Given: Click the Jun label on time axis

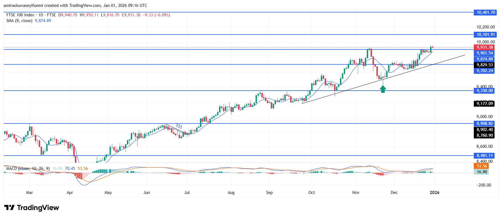Looking at the screenshot, I should pyautogui.click(x=147, y=193).
